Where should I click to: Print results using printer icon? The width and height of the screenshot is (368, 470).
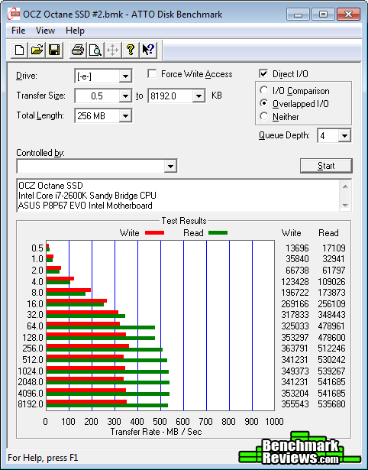pos(78,50)
